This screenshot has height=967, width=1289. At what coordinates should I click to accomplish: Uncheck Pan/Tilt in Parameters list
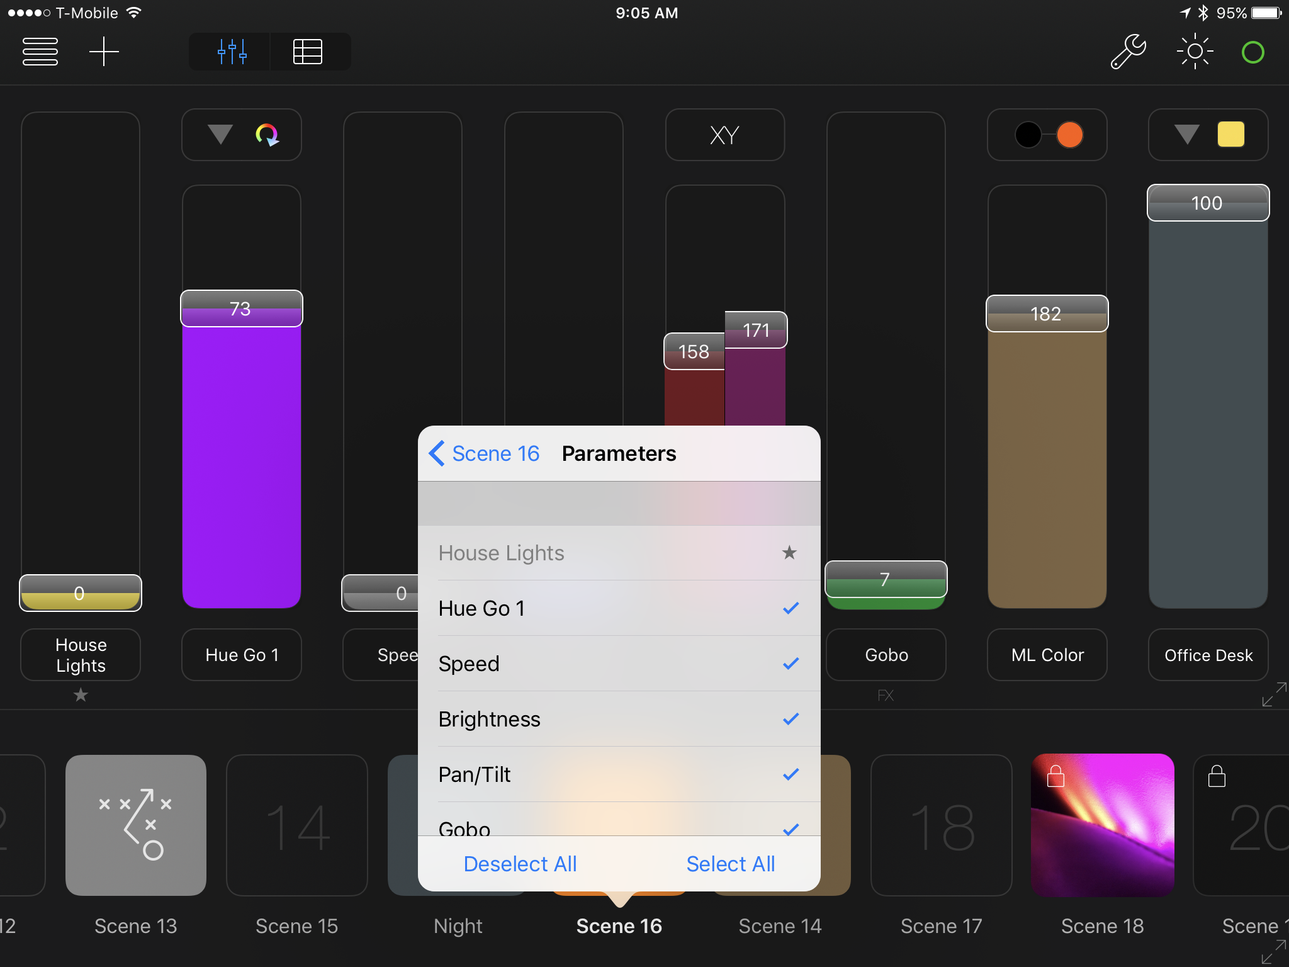coord(619,774)
